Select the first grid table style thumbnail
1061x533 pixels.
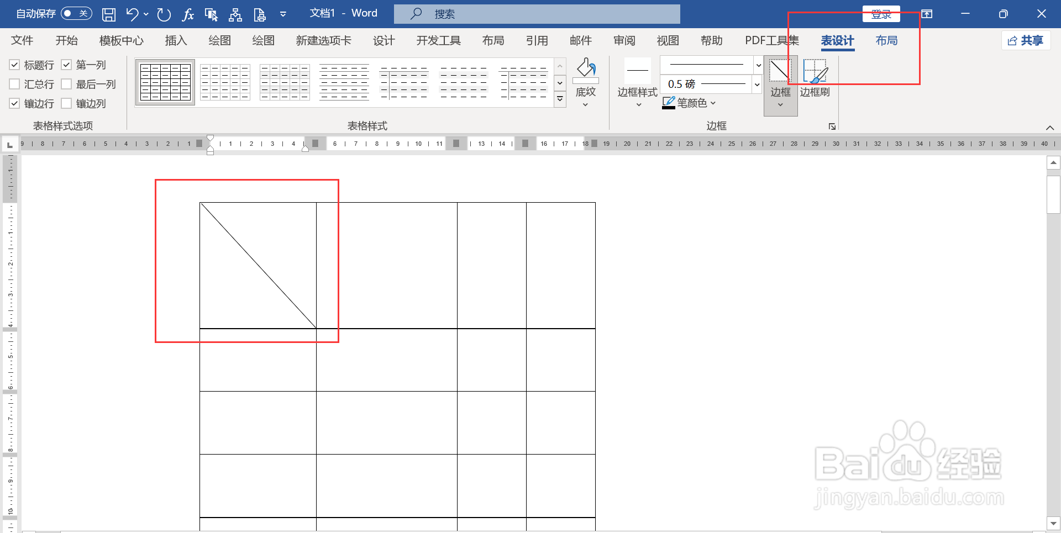(x=165, y=82)
